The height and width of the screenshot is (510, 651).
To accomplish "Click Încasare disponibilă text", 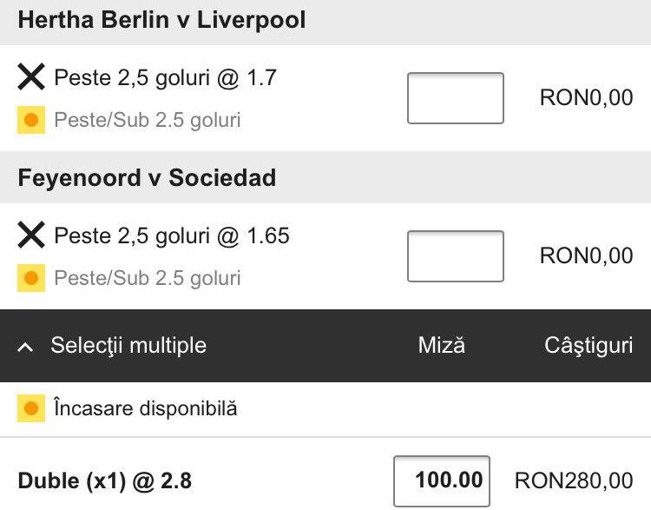I will tap(146, 408).
